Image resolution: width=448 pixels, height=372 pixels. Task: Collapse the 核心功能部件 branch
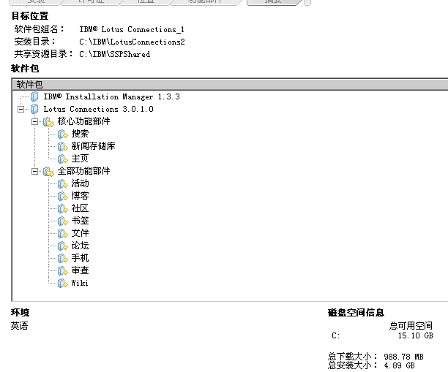34,122
